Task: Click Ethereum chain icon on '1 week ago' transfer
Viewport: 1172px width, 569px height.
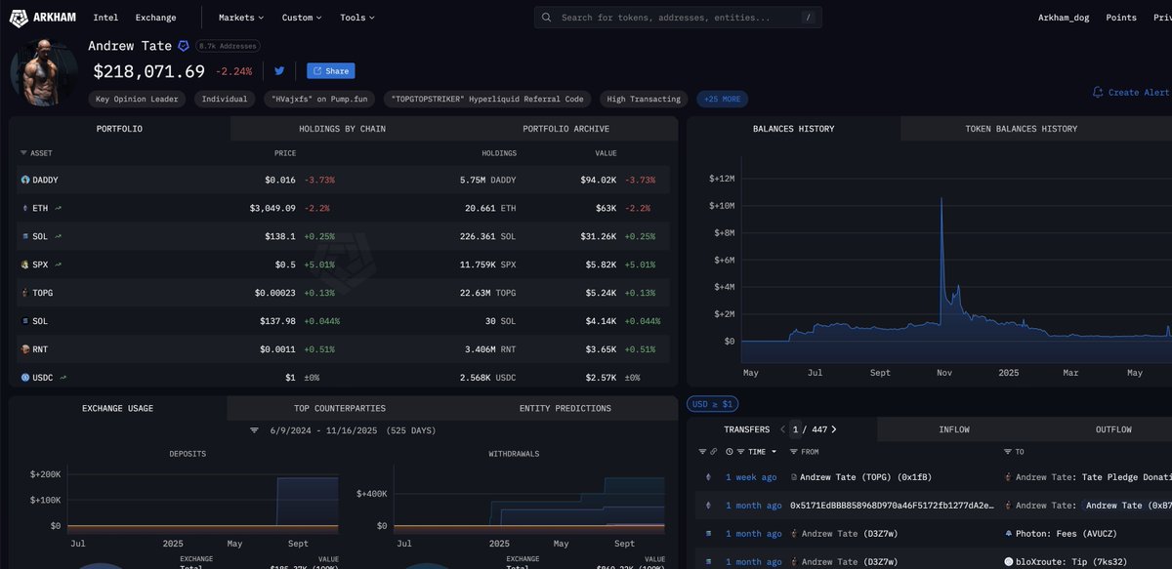Action: click(709, 477)
